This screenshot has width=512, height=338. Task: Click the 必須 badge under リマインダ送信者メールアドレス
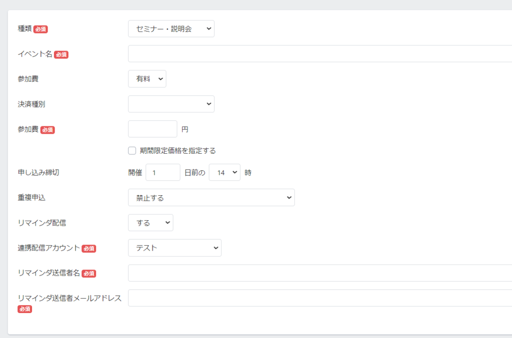pos(25,309)
